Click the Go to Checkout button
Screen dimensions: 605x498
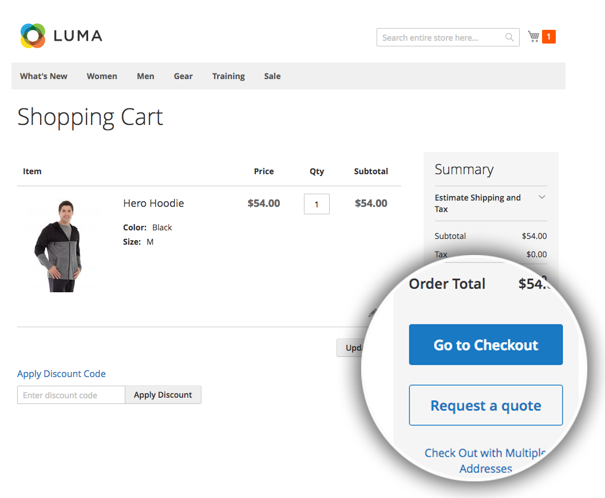pos(486,344)
